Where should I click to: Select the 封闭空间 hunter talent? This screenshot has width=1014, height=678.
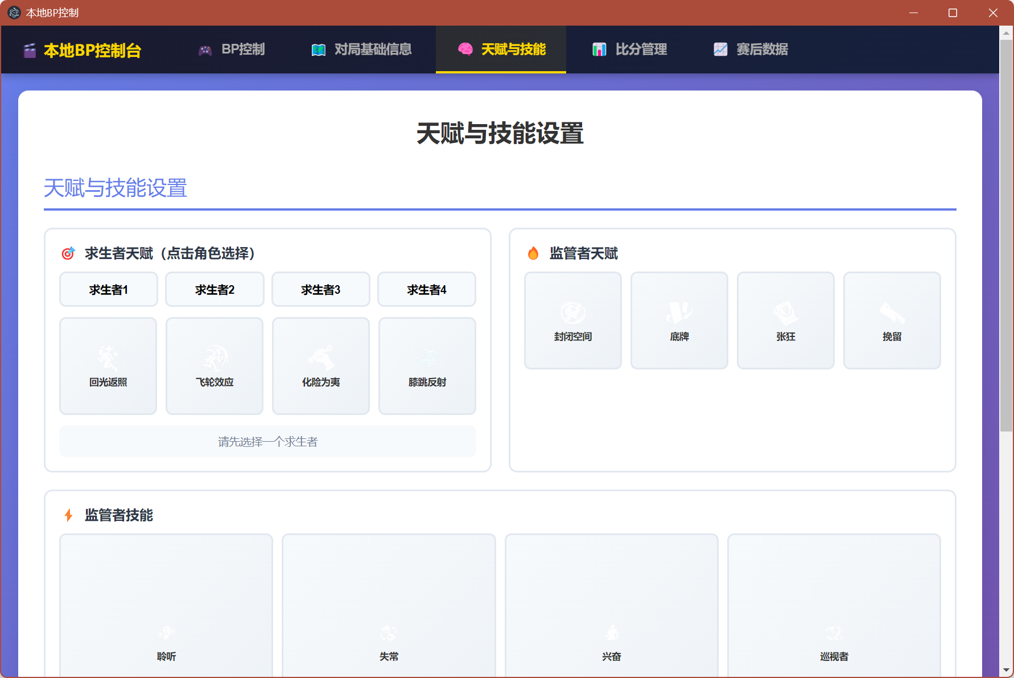pyautogui.click(x=572, y=320)
